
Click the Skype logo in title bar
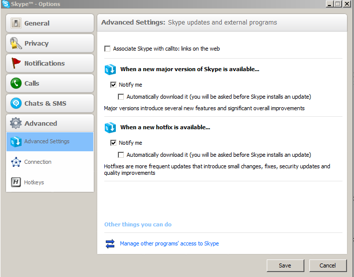pos(6,4)
